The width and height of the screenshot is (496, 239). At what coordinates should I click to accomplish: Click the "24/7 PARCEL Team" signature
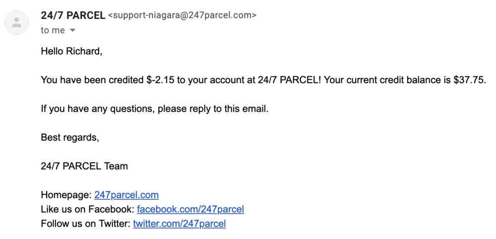click(x=84, y=166)
